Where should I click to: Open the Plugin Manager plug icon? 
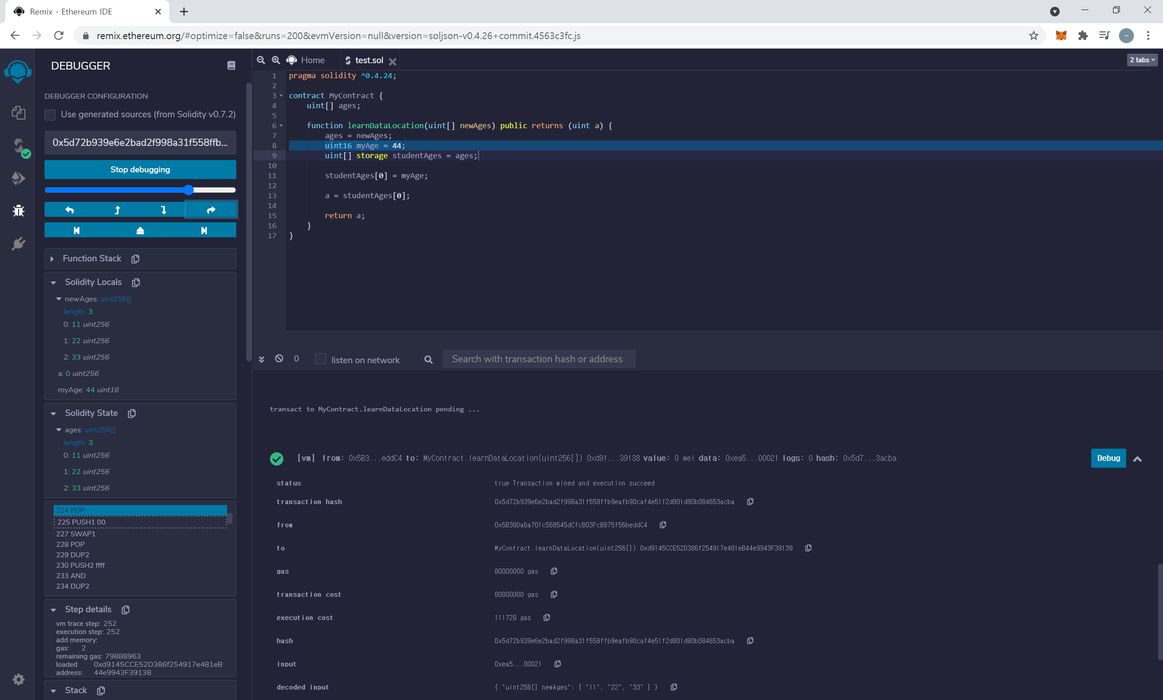point(18,243)
